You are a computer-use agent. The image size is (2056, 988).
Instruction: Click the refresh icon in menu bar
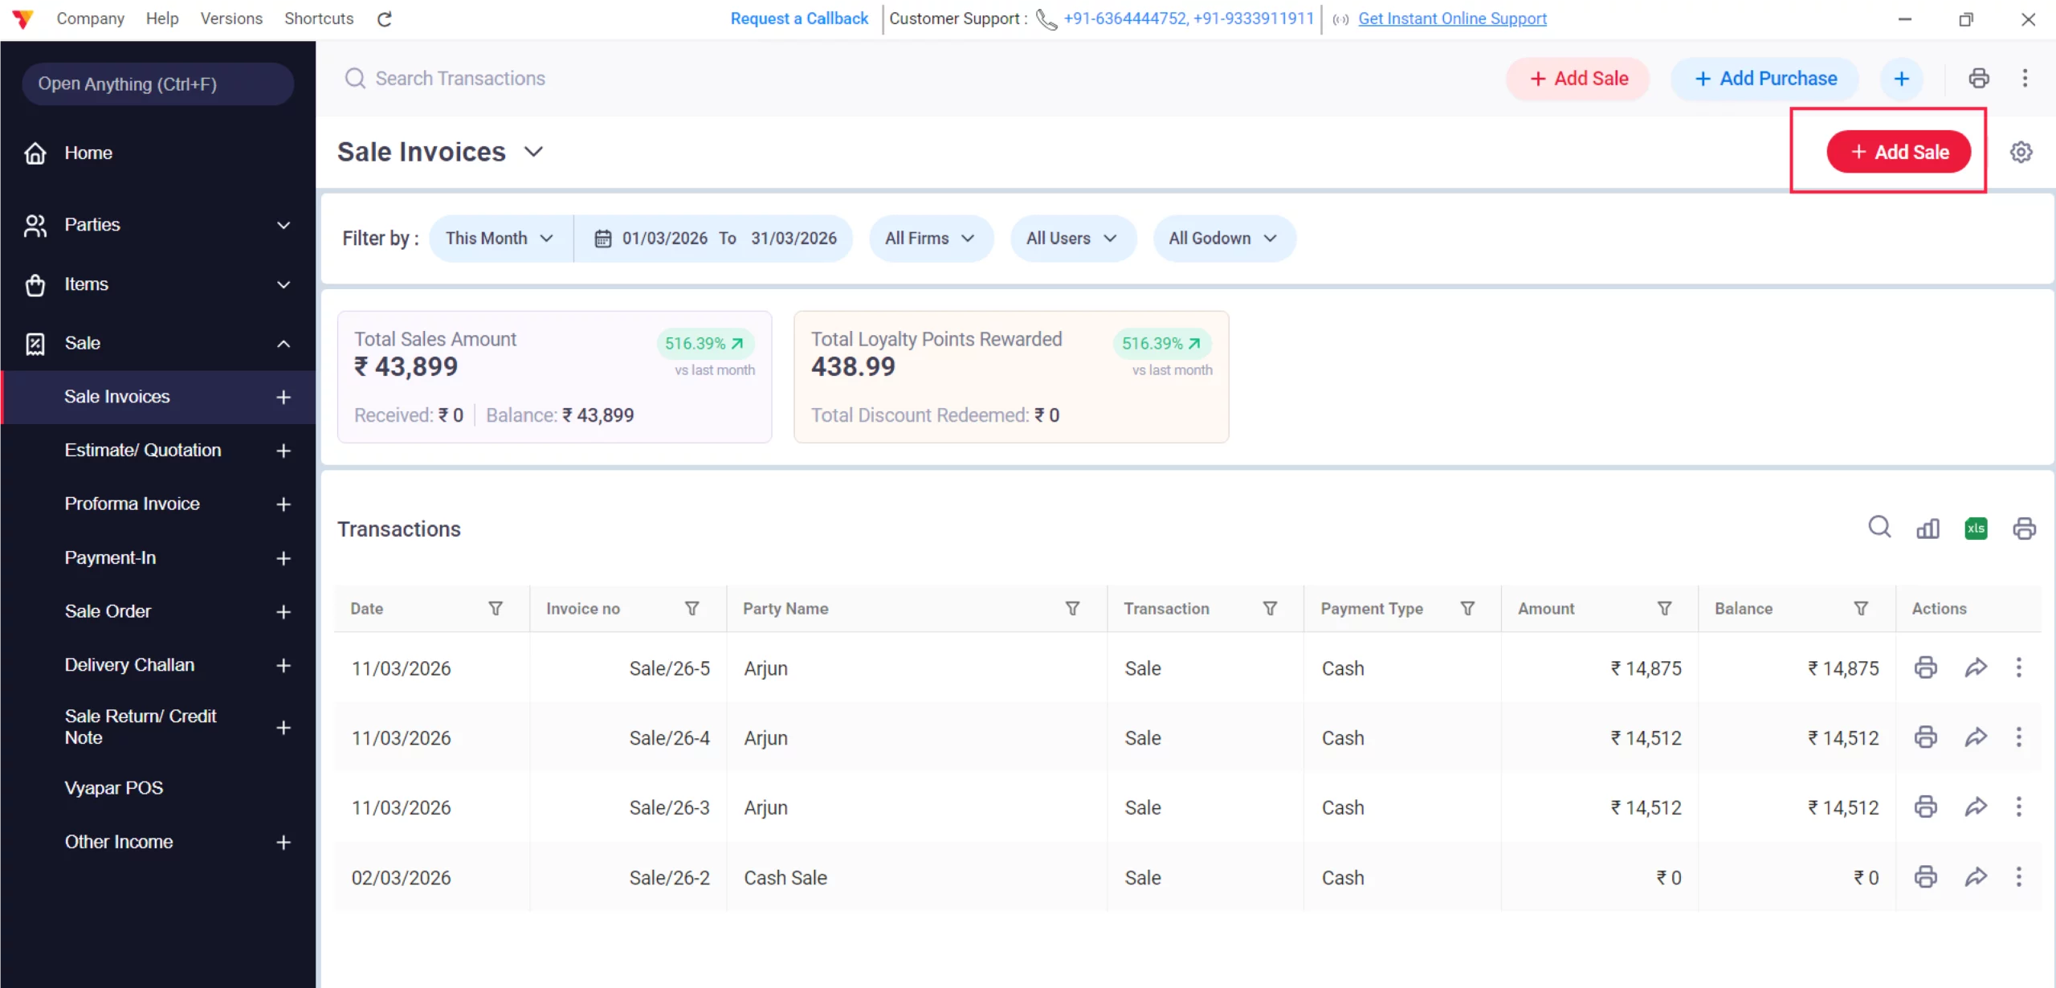point(385,18)
